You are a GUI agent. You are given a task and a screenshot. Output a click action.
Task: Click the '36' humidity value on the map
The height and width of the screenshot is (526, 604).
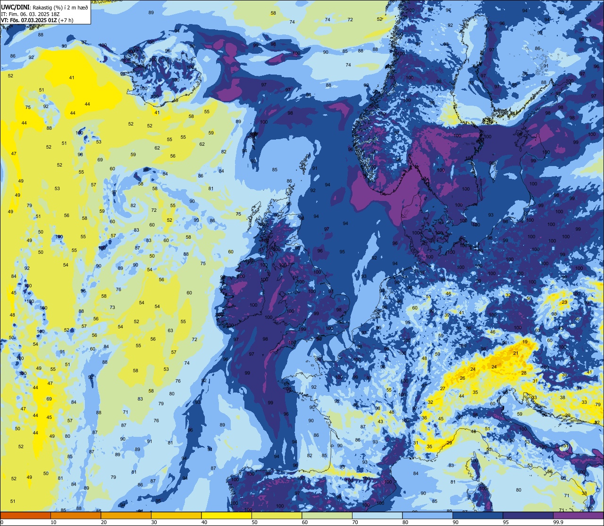[x=424, y=418]
